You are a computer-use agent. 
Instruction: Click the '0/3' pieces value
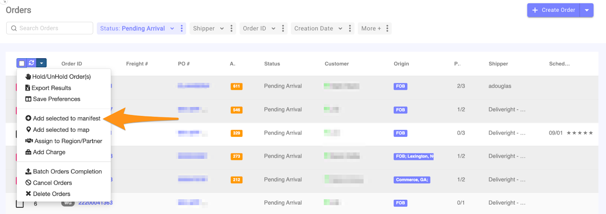click(x=461, y=133)
